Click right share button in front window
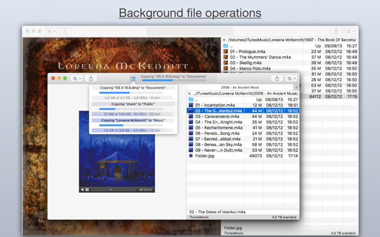The width and height of the screenshot is (380, 237). click(x=277, y=78)
